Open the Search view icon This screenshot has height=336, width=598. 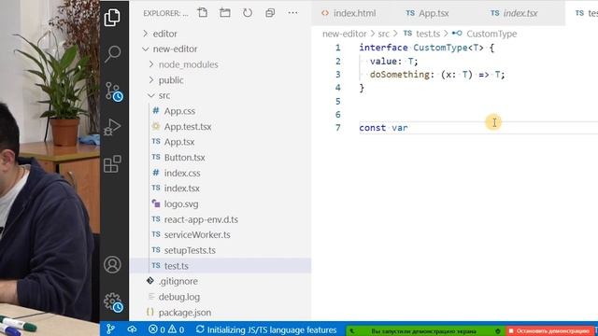pos(112,54)
